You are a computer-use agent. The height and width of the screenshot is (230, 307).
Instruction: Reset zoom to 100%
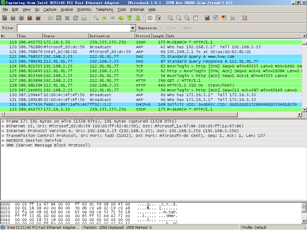[187, 18]
